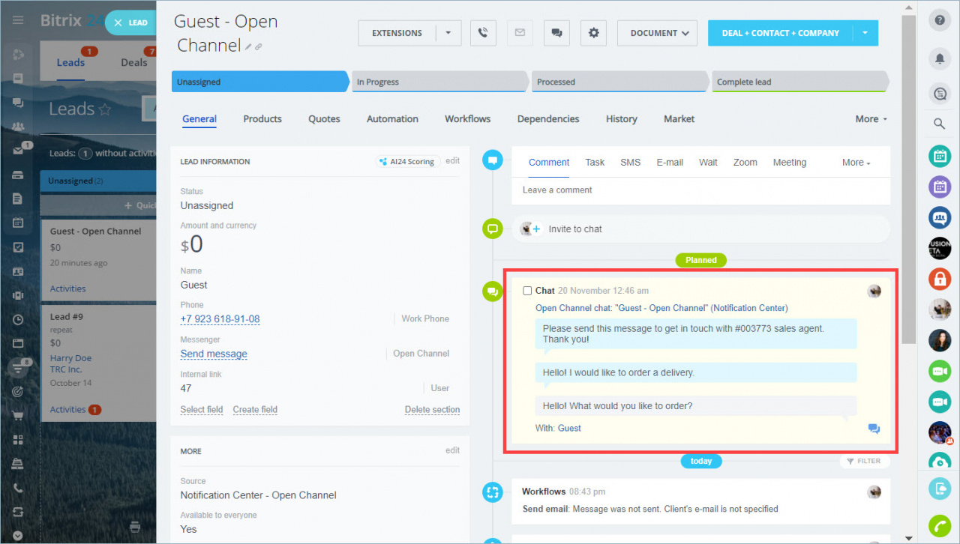Copy lead link via chain icon
The width and height of the screenshot is (960, 544).
(259, 47)
